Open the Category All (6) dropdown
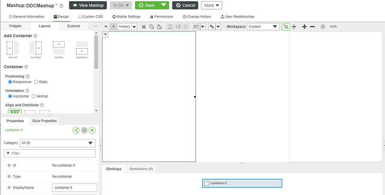The image size is (385, 195). coord(58,143)
